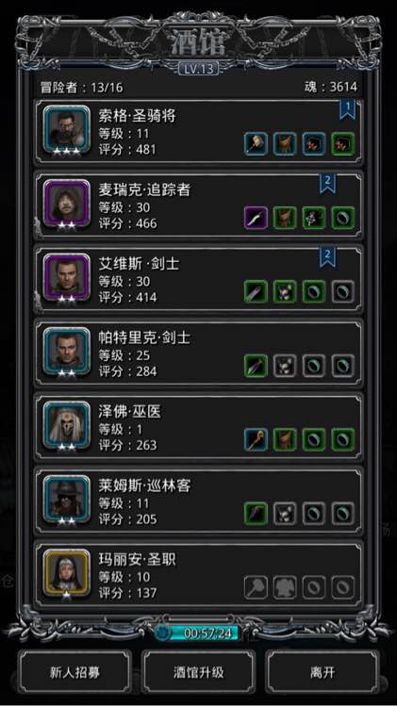
Task: Click team 1 bookmark flag on 索格·圣骑将
Action: coord(347,109)
